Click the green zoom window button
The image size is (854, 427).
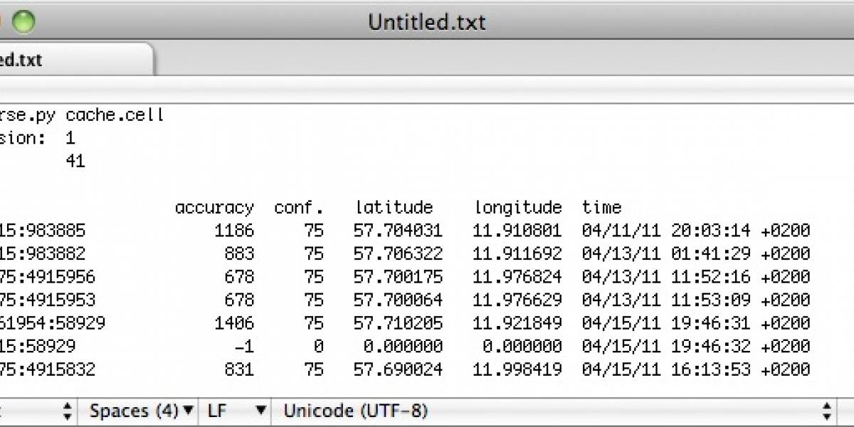coord(23,22)
